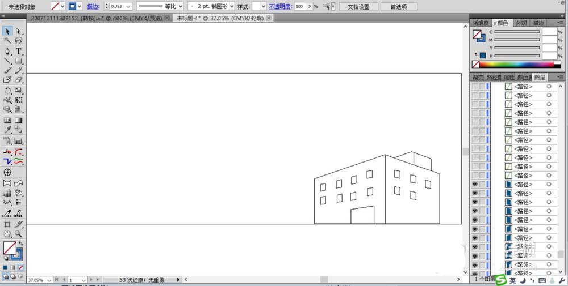
Task: Select the Magic Wand tool
Action: 8,40
